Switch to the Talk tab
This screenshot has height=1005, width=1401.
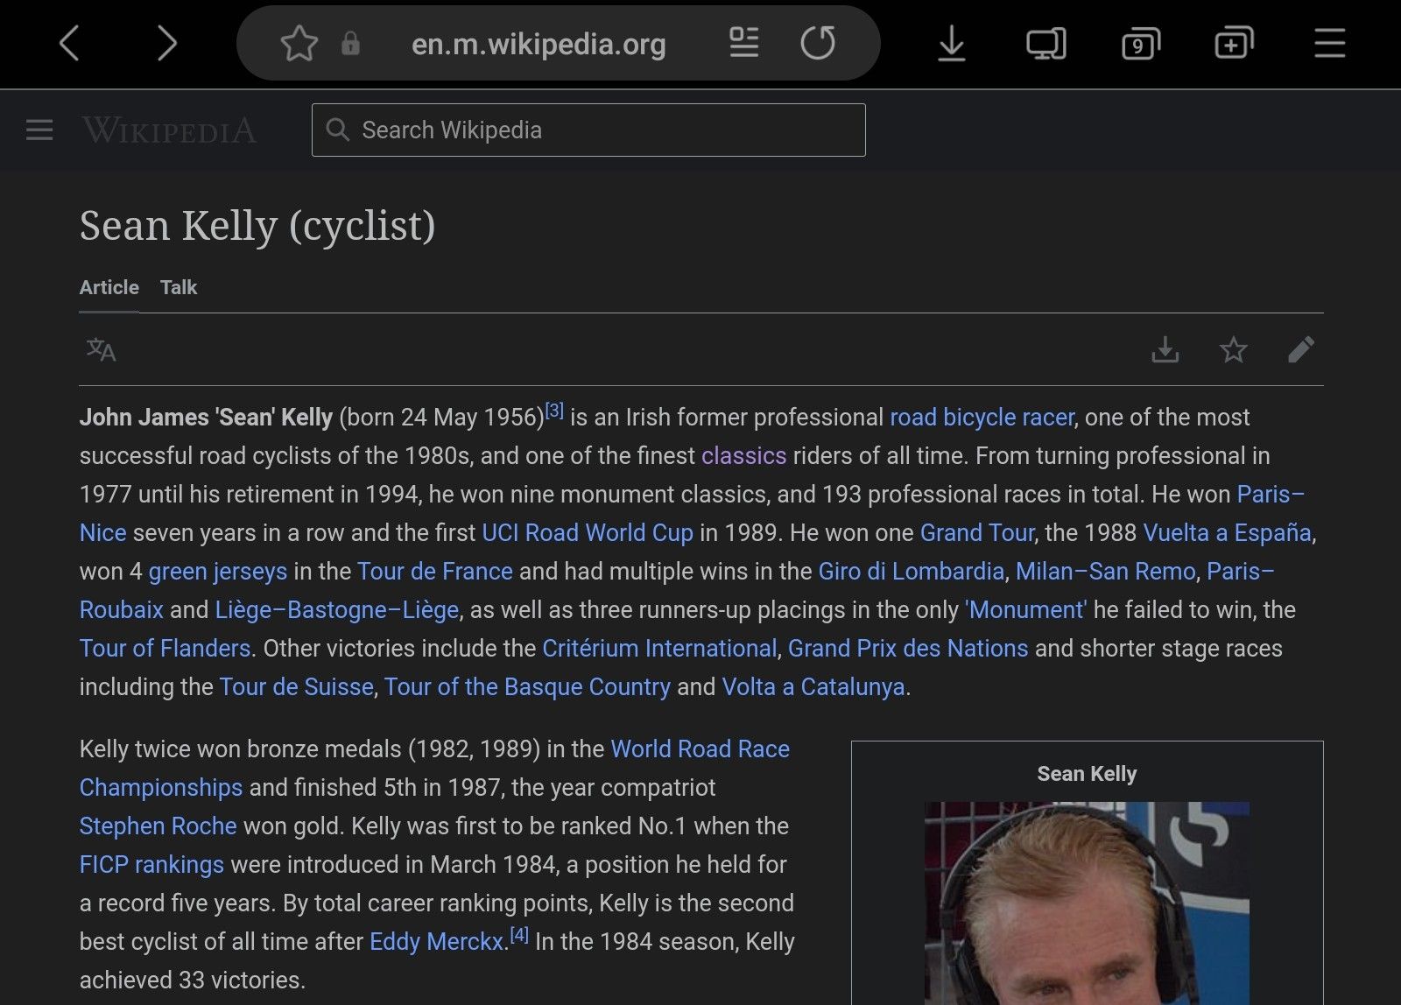click(179, 287)
